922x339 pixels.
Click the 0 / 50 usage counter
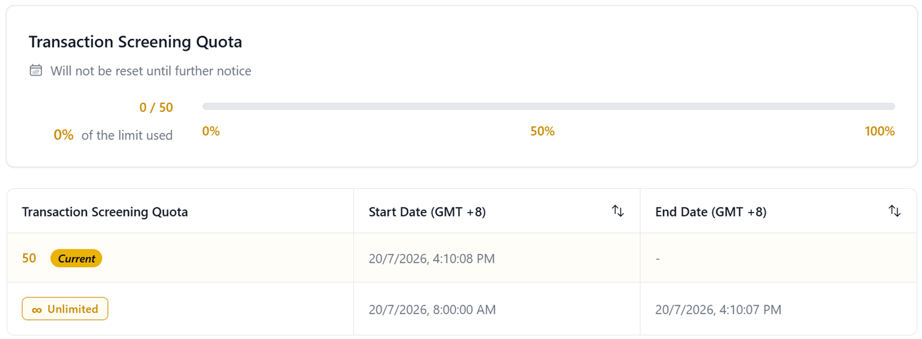pos(156,107)
